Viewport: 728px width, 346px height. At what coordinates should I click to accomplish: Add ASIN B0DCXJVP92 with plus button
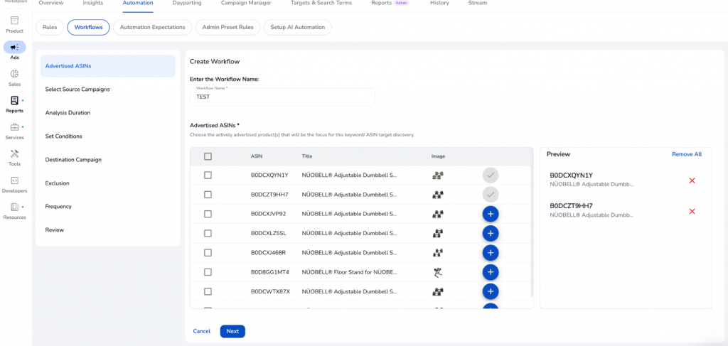tap(491, 214)
